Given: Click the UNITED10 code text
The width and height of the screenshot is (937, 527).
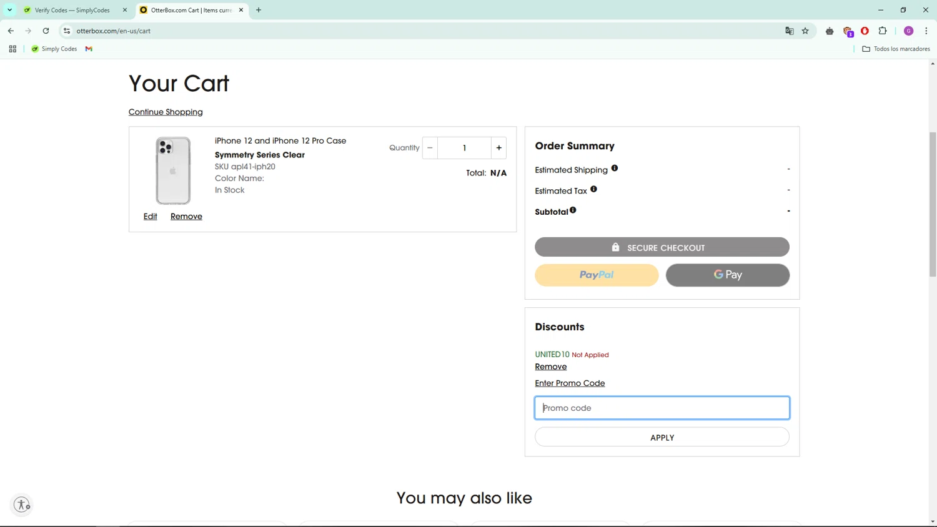Looking at the screenshot, I should click(x=552, y=355).
